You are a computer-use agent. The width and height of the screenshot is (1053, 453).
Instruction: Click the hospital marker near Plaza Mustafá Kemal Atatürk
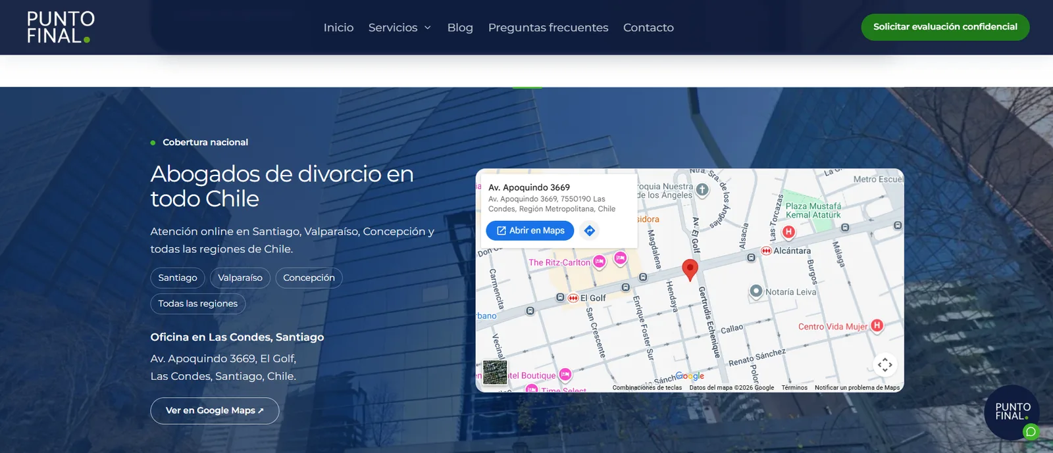tap(788, 231)
